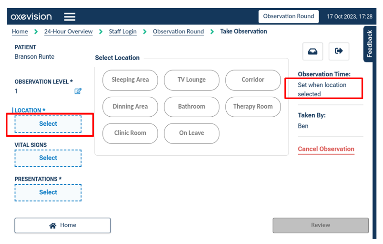Click the 'OBSERVATION LEVEL *' label
The image size is (383, 244).
coord(44,82)
